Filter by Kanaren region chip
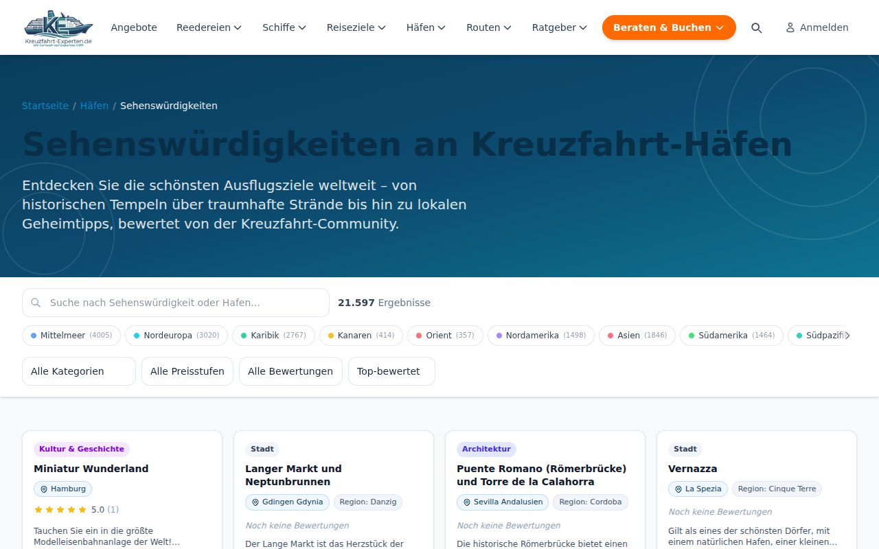Screen dimensions: 879x549 (361, 336)
